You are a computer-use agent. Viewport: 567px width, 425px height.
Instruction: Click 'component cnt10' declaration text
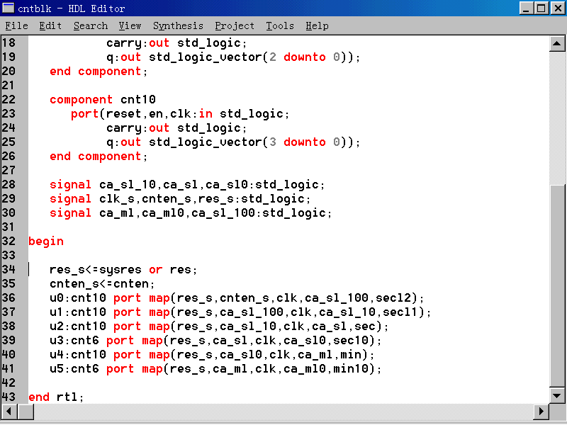(103, 100)
